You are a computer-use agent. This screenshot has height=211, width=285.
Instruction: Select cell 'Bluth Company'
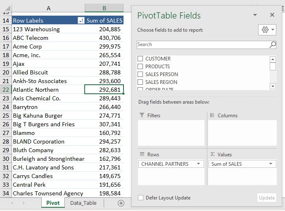point(48,150)
